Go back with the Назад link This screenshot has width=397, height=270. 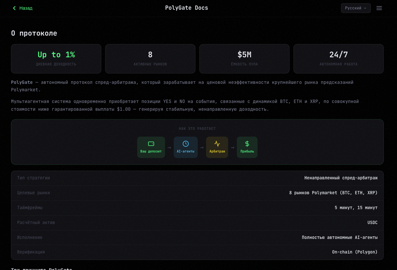(x=23, y=8)
